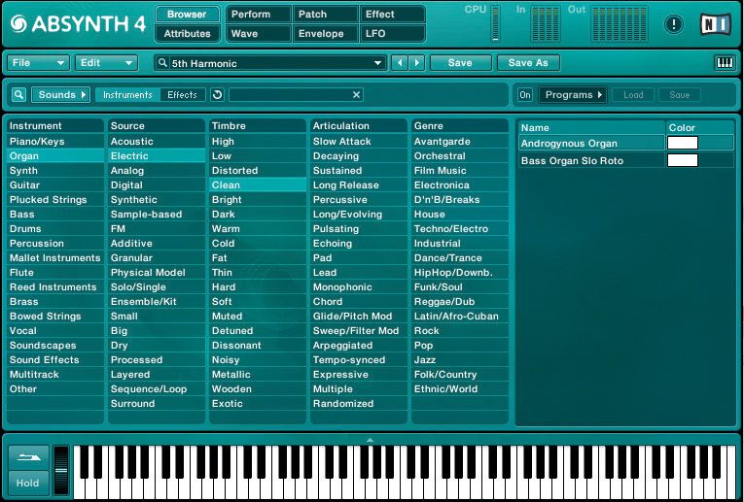Expand the 5th Harmonic preset dropdown

pos(377,63)
